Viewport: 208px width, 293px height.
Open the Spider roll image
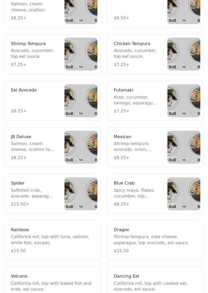(x=81, y=194)
